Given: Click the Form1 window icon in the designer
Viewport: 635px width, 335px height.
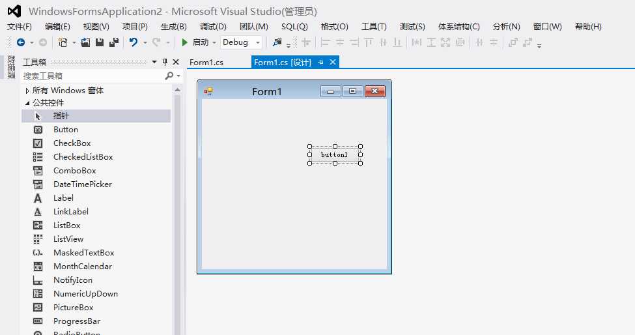Looking at the screenshot, I should pos(208,91).
